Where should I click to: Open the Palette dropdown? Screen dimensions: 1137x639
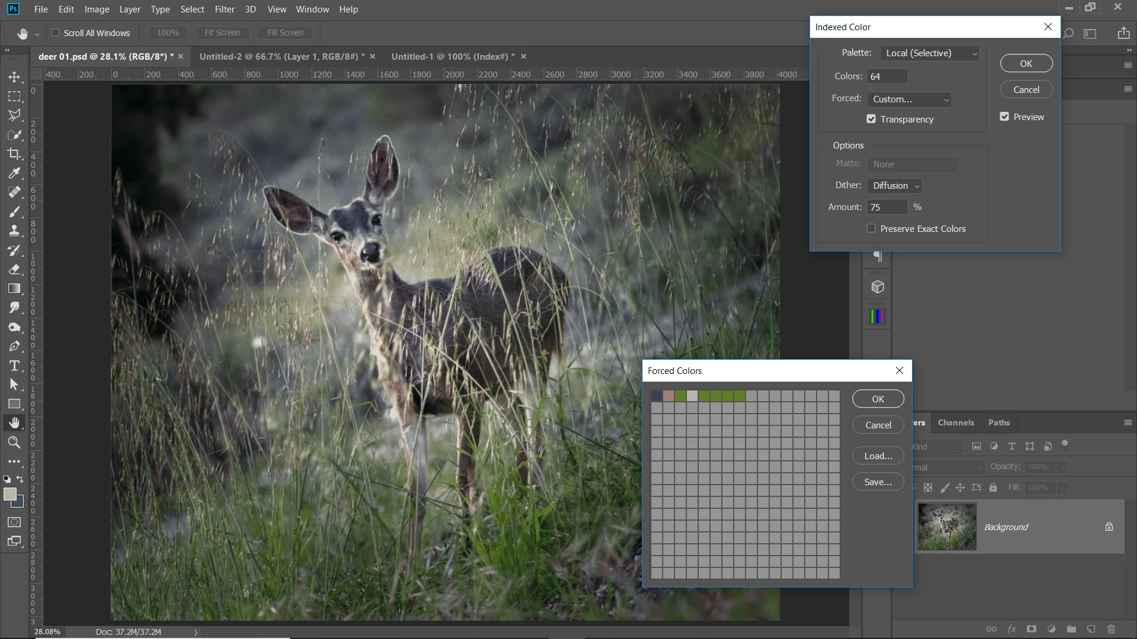click(929, 53)
